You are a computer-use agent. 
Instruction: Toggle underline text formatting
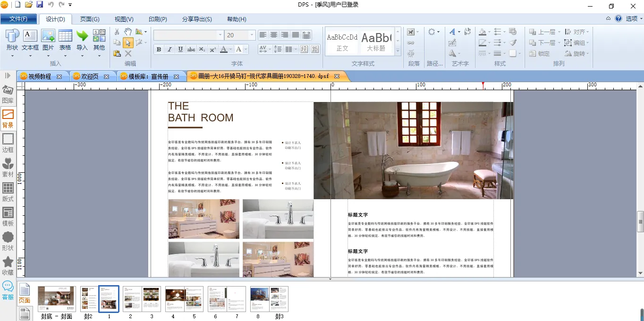180,50
